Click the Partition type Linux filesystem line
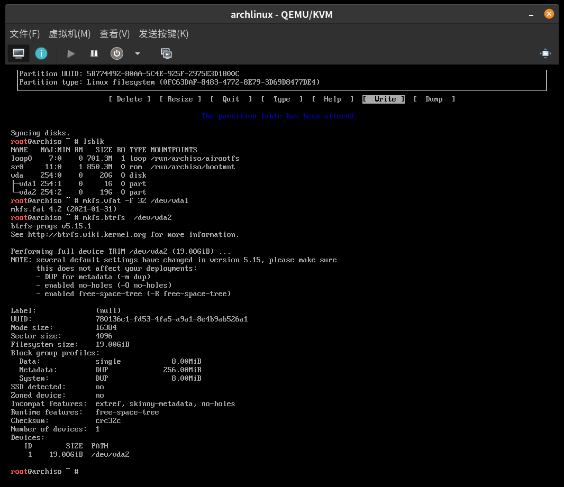The image size is (564, 487). point(169,82)
